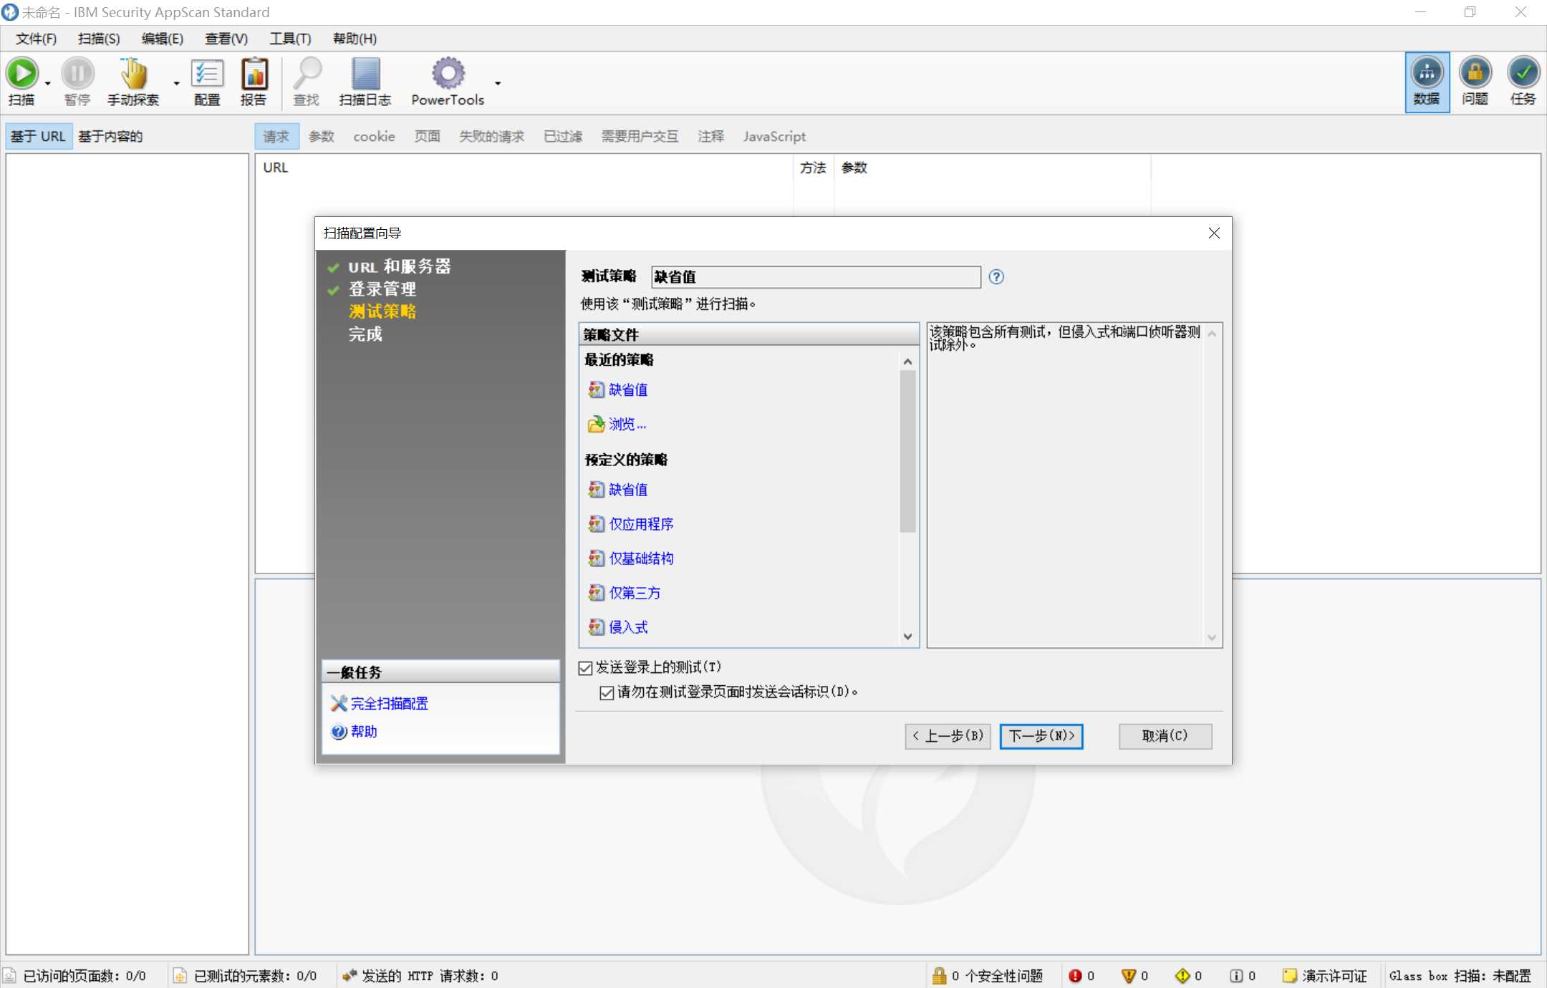Image resolution: width=1547 pixels, height=988 pixels.
Task: Open the 工具(T) menu
Action: tap(290, 39)
